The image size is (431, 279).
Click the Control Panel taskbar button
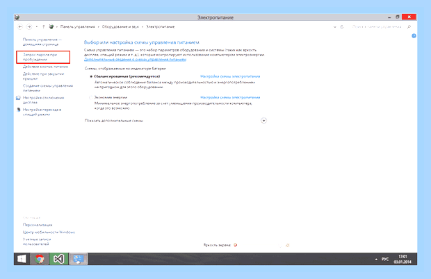(x=78, y=259)
